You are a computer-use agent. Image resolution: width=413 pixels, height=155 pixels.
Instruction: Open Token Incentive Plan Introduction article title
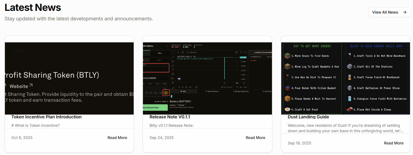pyautogui.click(x=46, y=117)
